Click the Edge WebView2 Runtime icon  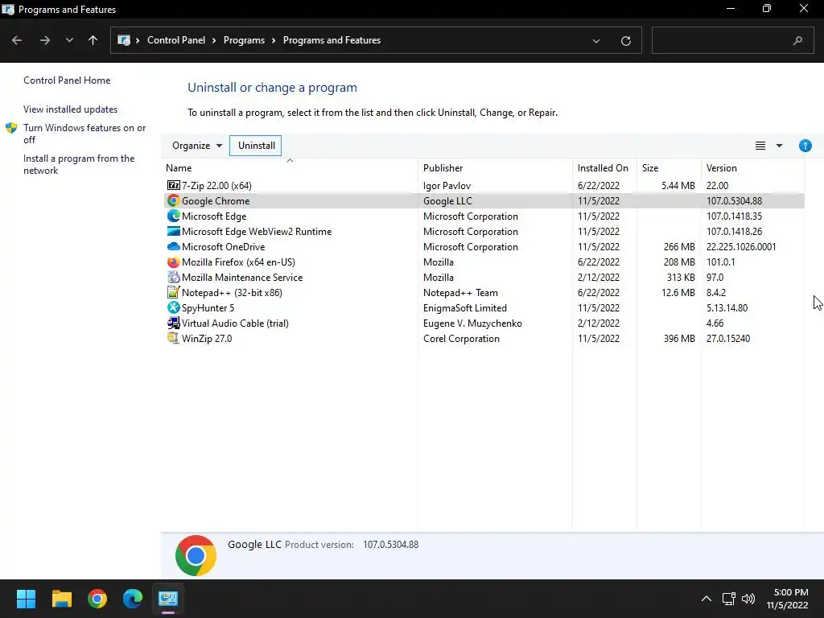(174, 231)
